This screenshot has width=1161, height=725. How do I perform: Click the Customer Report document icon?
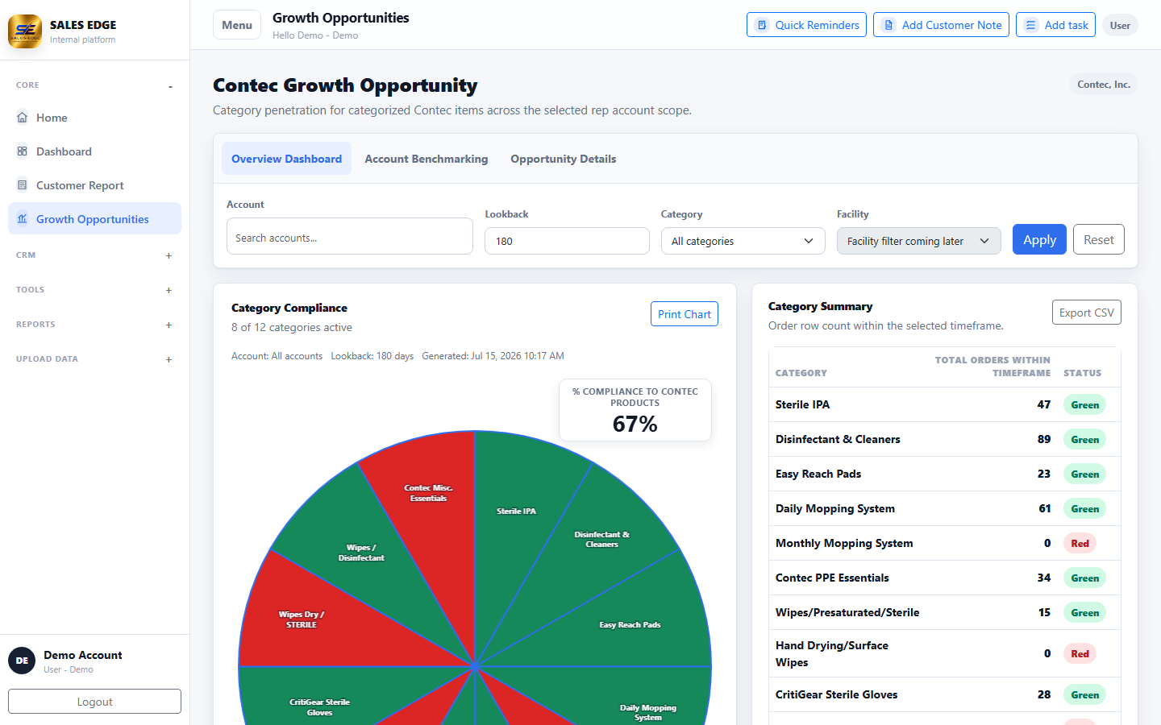pos(22,185)
